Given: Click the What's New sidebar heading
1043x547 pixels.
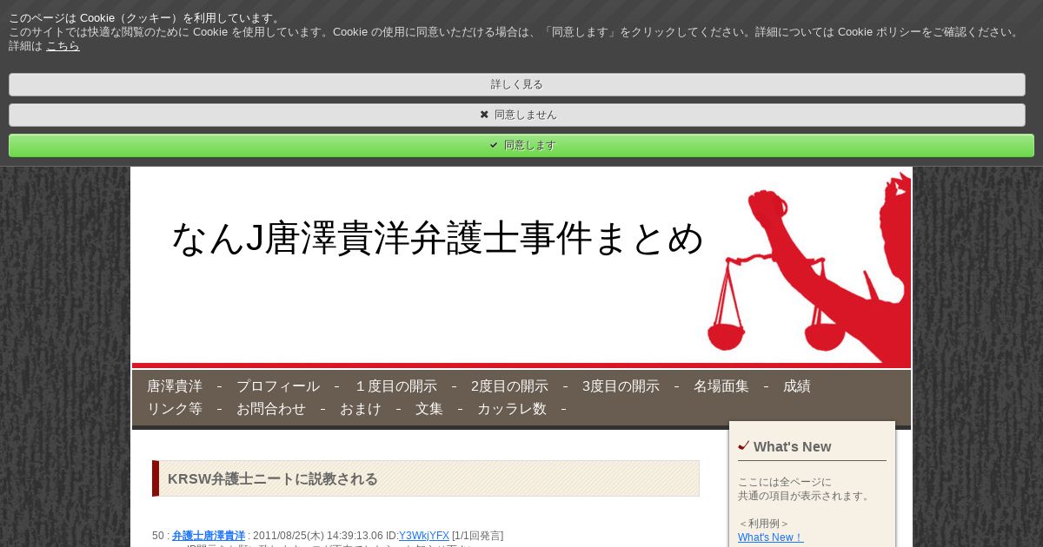Looking at the screenshot, I should (792, 446).
